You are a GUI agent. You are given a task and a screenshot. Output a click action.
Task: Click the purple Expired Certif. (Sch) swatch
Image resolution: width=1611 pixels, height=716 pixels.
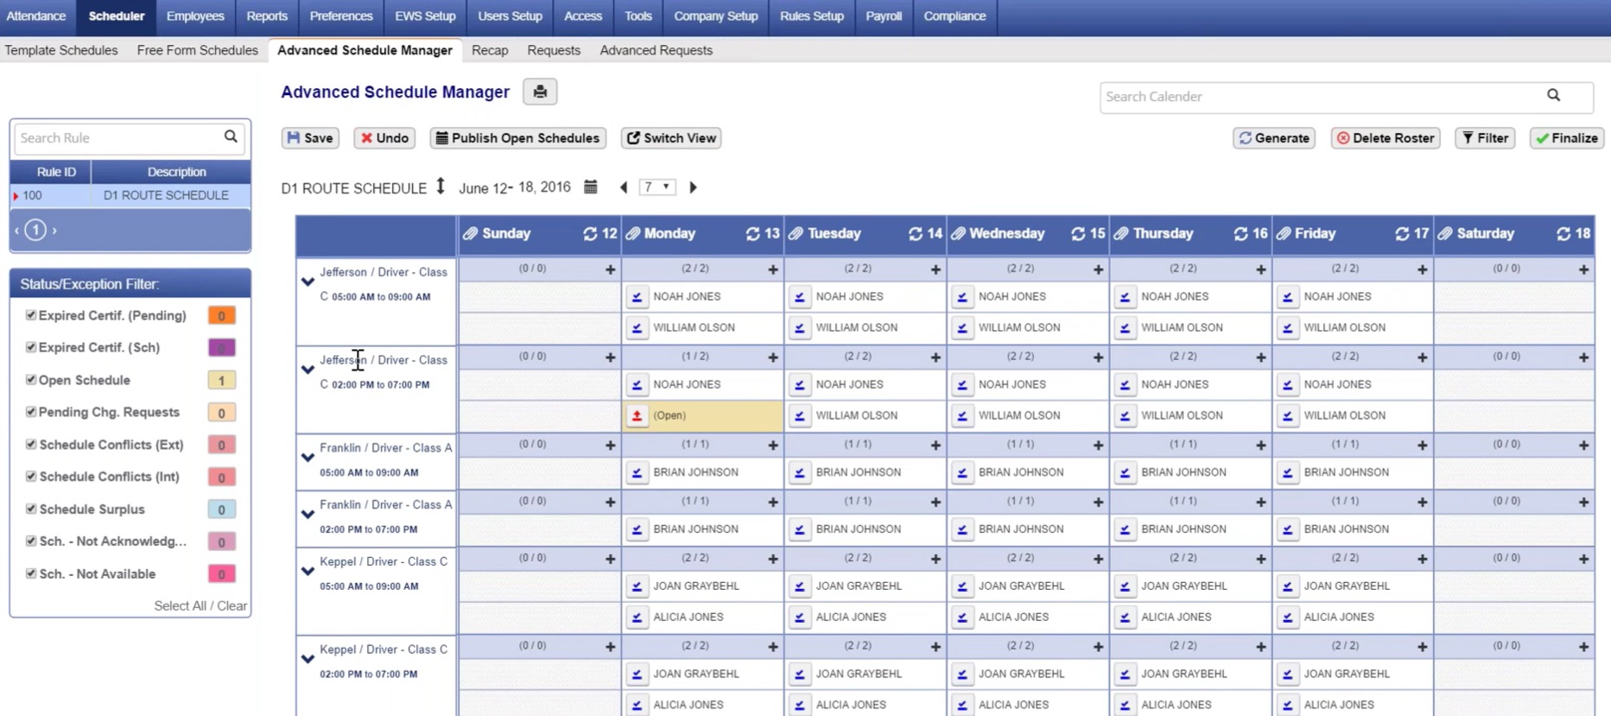pyautogui.click(x=221, y=348)
